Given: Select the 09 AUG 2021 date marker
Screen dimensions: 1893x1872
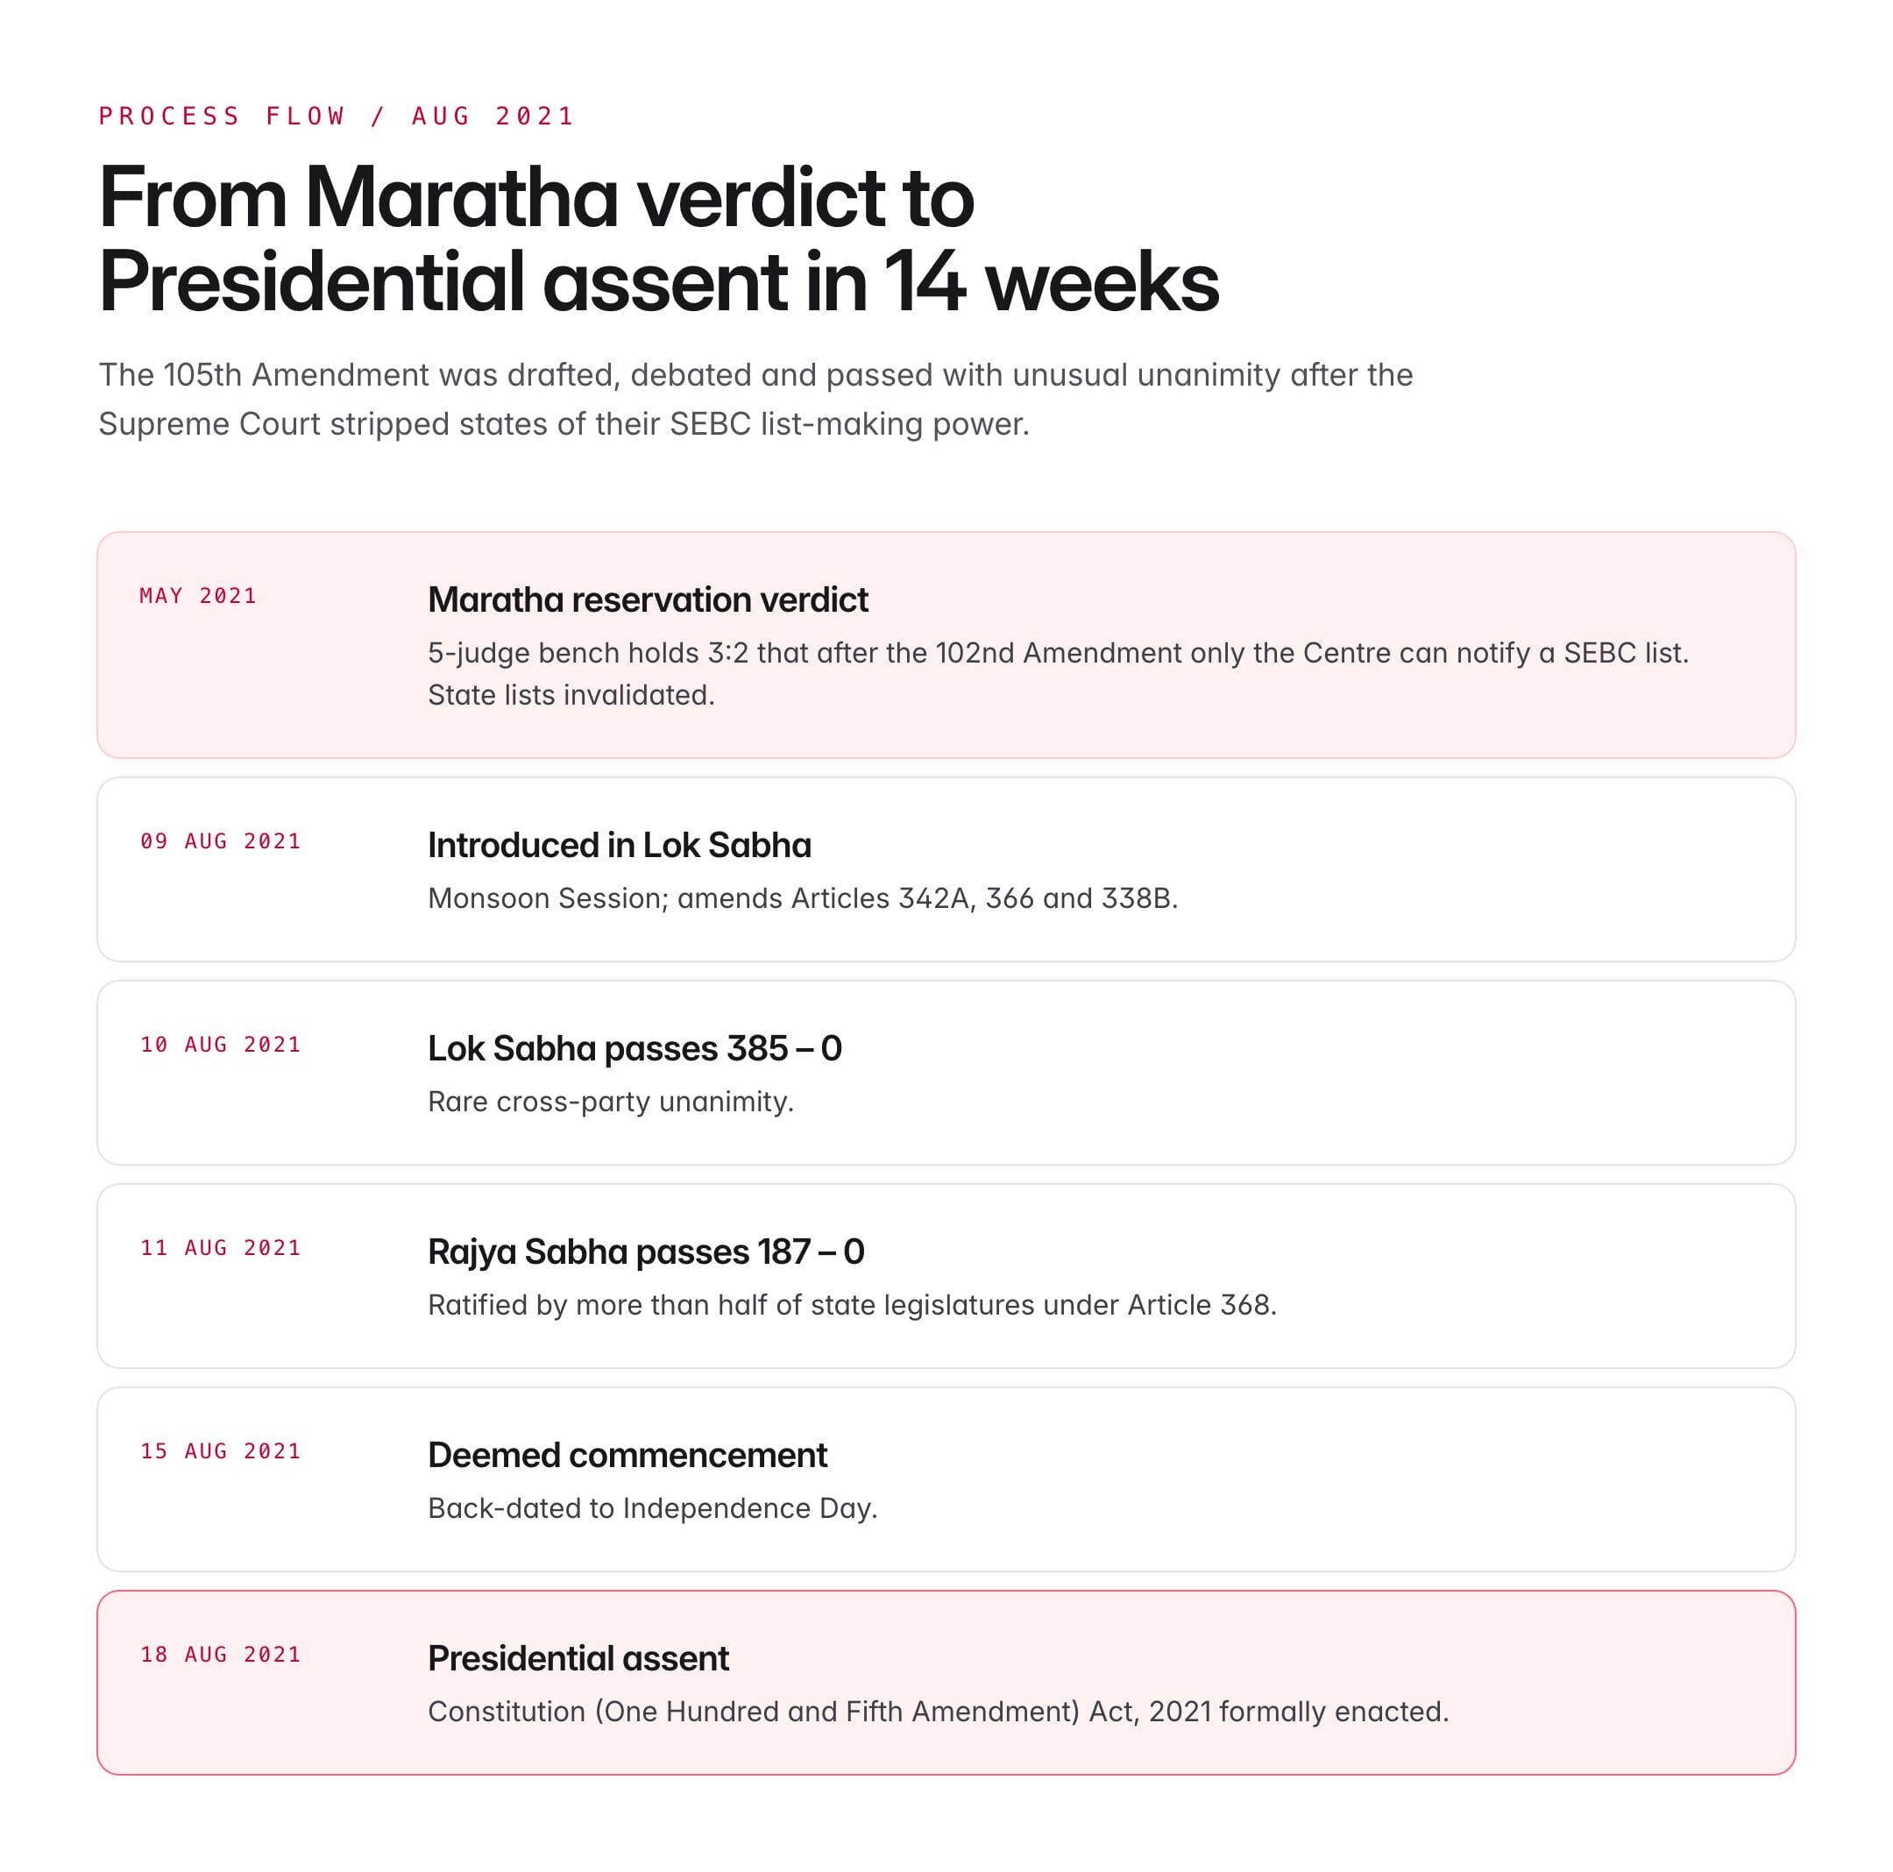Looking at the screenshot, I should (x=221, y=841).
